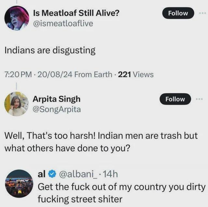
Task: Click the blue verified badge beside al
Action: (52, 174)
